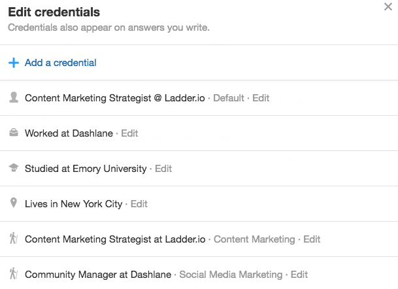Click the briefcase icon next to Worked at Dashlane

pos(14,133)
